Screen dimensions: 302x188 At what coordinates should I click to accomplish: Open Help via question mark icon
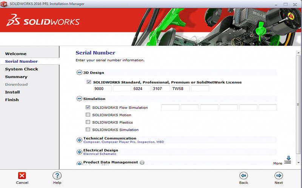click(57, 176)
